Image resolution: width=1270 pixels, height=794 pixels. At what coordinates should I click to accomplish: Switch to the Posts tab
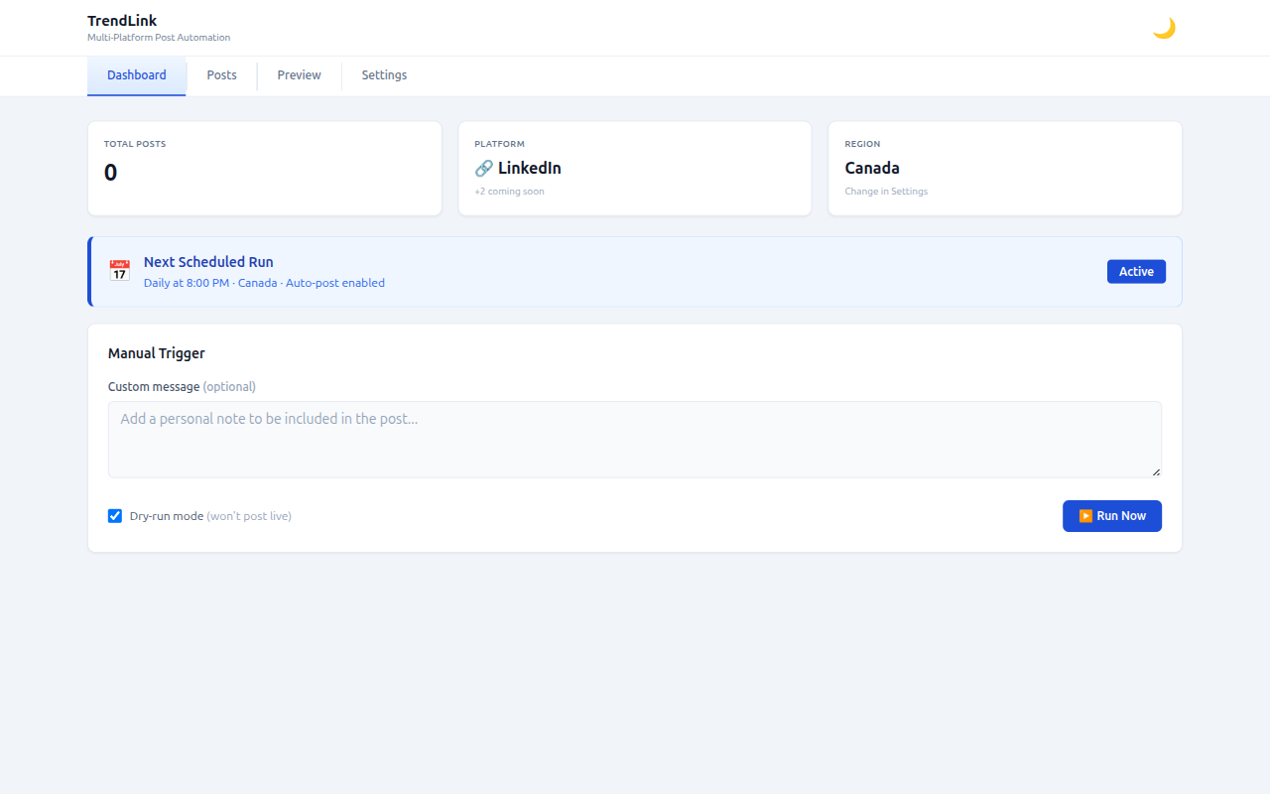pyautogui.click(x=221, y=75)
